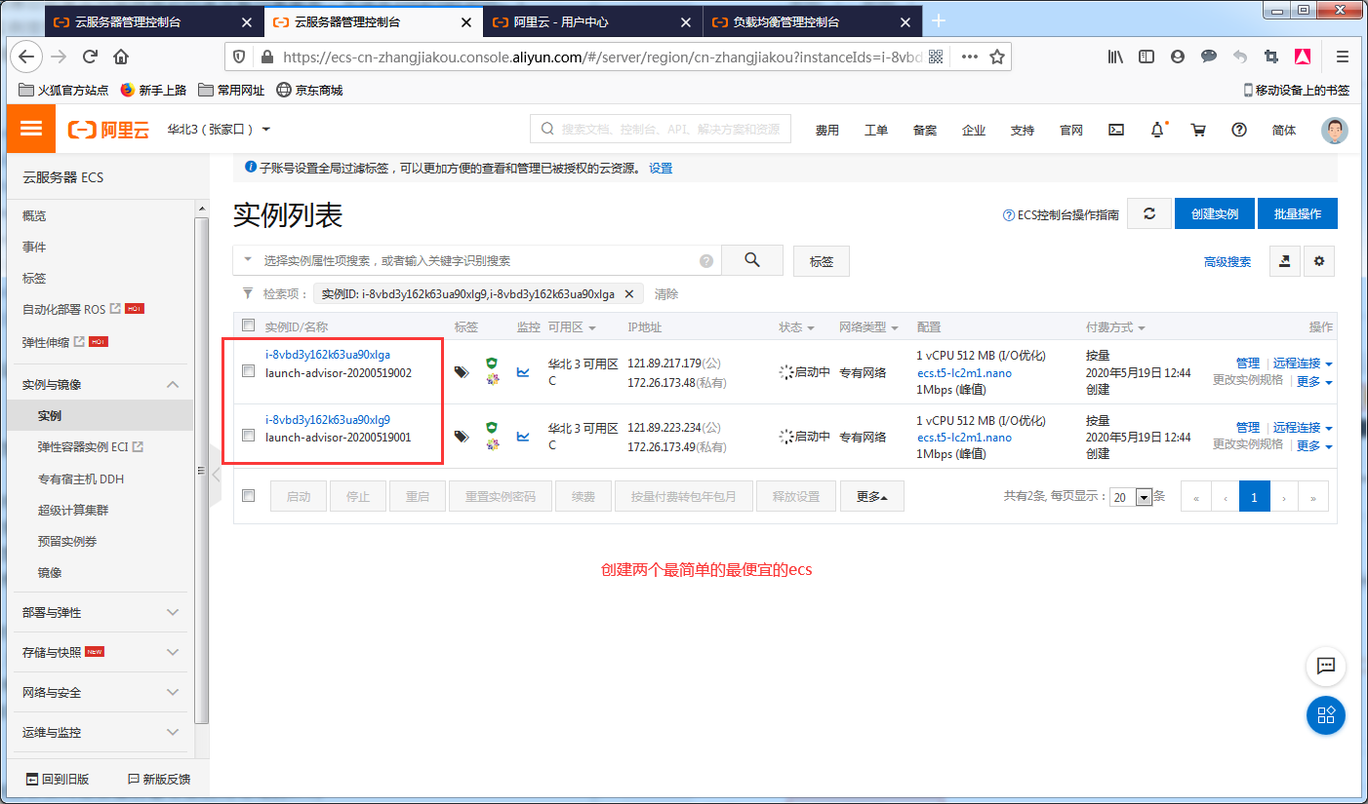The image size is (1368, 804).
Task: Open the shopping cart icon
Action: [1198, 129]
